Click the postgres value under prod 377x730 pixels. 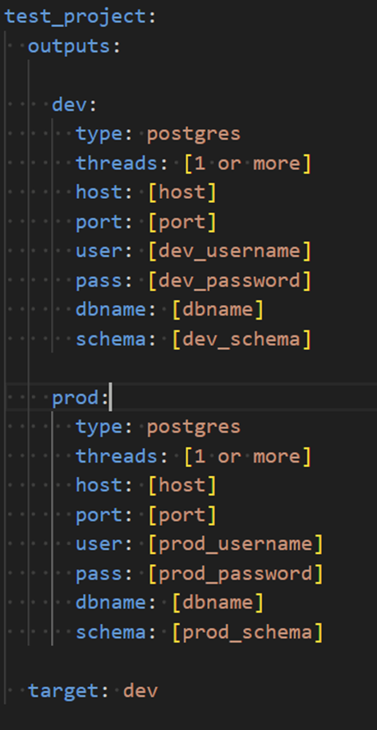tap(194, 427)
